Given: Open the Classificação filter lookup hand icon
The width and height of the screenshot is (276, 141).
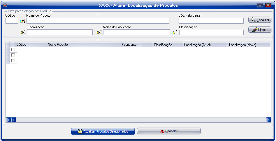Looking at the screenshot, I should pos(175,32).
